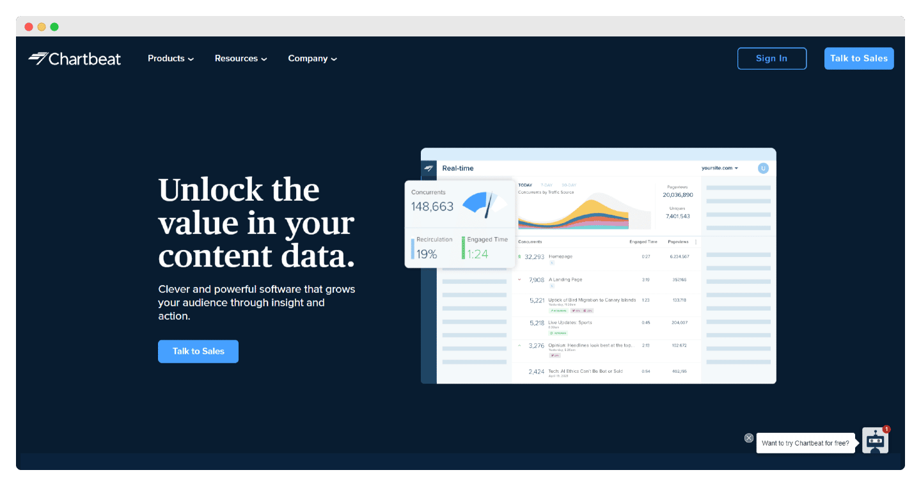Click the tag under Live Updates: Sports

pyautogui.click(x=558, y=333)
